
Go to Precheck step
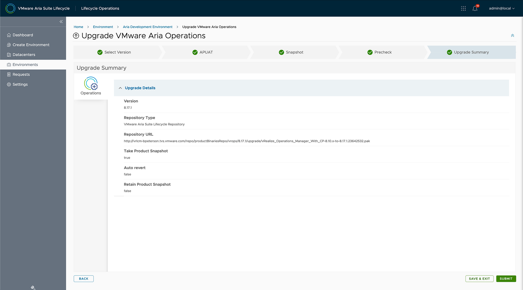pos(383,52)
